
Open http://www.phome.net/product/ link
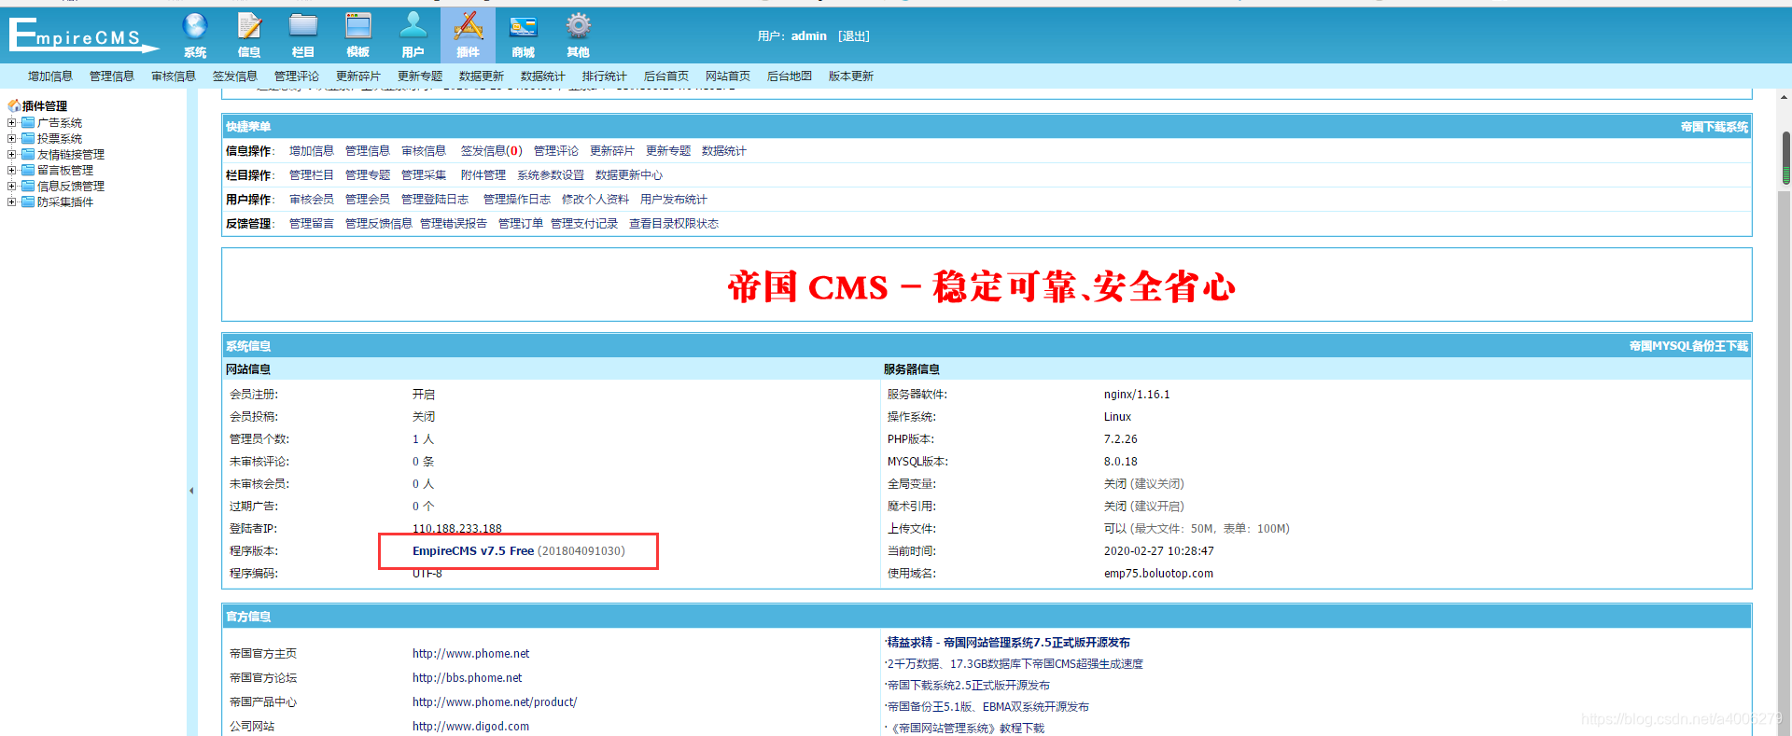(x=495, y=702)
